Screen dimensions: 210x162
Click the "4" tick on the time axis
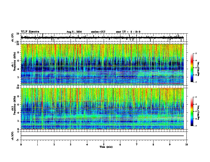coord(87,145)
